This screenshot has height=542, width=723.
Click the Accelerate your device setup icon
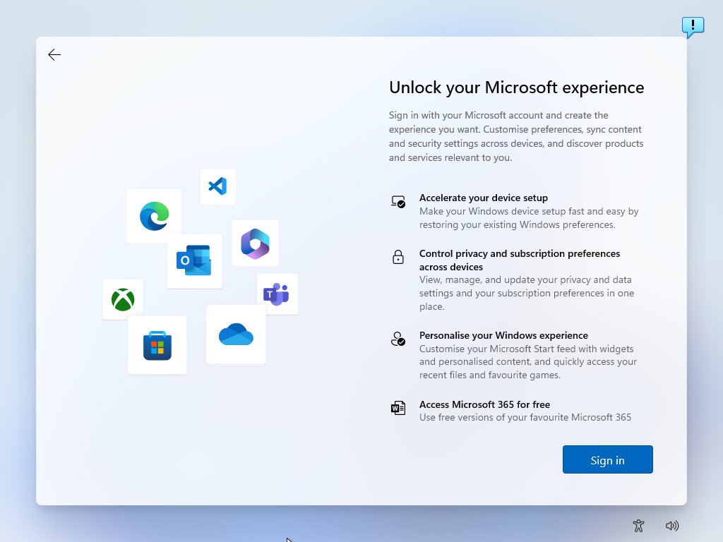(x=398, y=203)
